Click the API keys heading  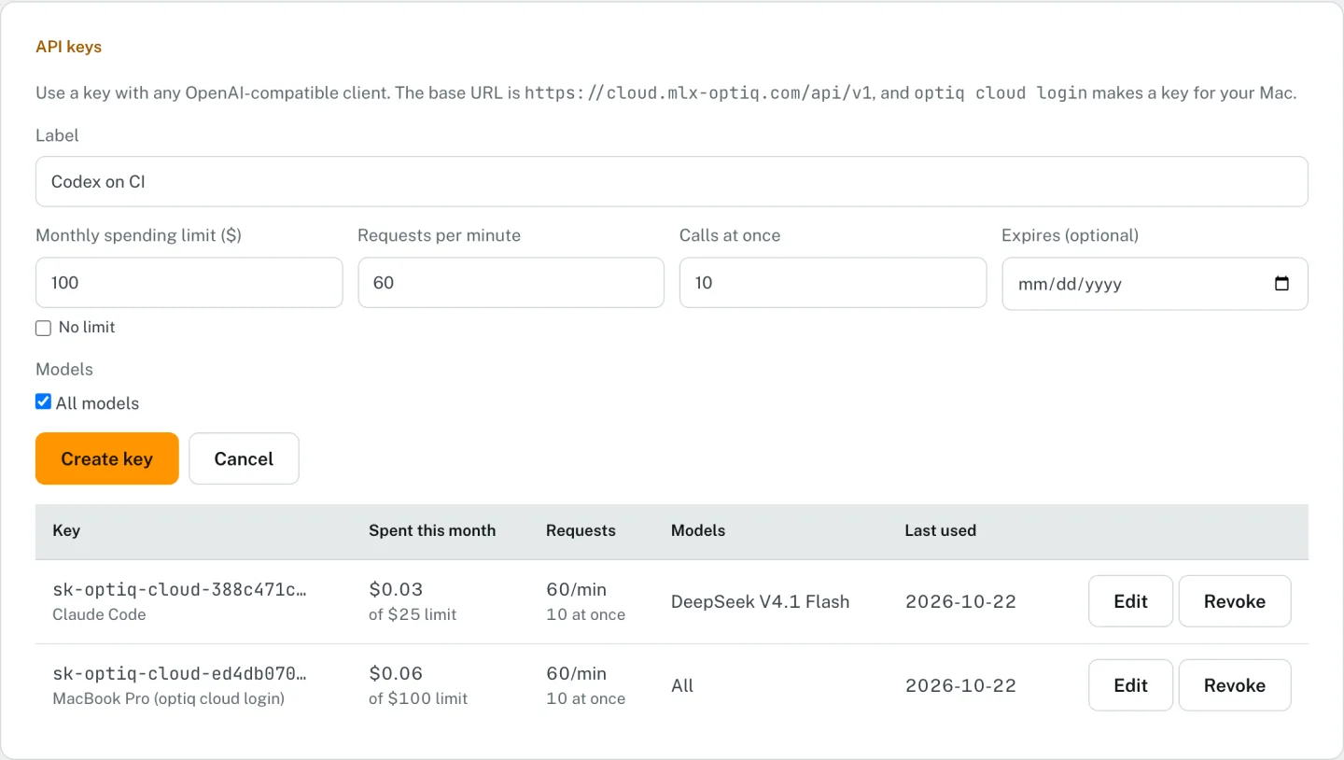tap(69, 47)
